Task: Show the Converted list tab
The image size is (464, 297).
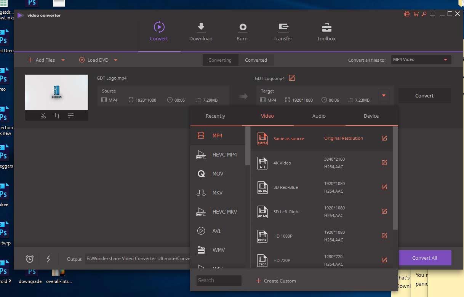Action: [x=256, y=60]
